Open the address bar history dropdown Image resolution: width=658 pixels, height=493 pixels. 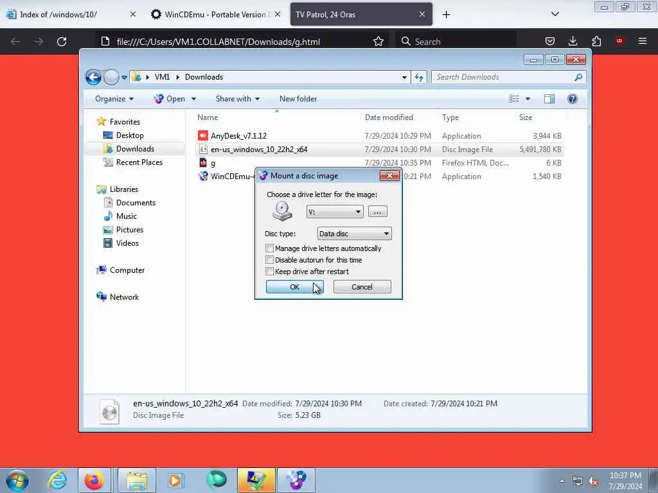404,77
